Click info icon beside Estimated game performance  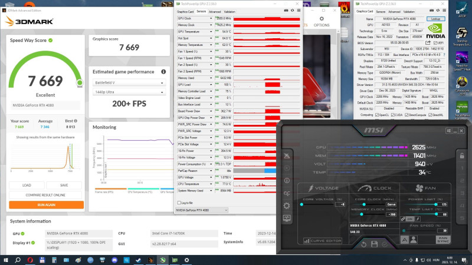click(163, 72)
